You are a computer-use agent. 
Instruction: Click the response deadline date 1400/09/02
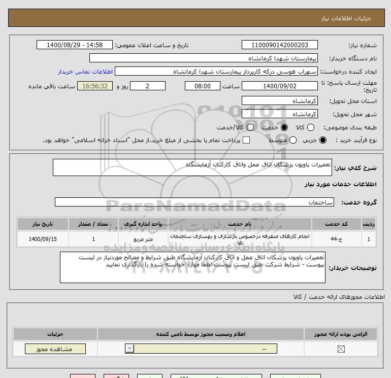[279, 86]
